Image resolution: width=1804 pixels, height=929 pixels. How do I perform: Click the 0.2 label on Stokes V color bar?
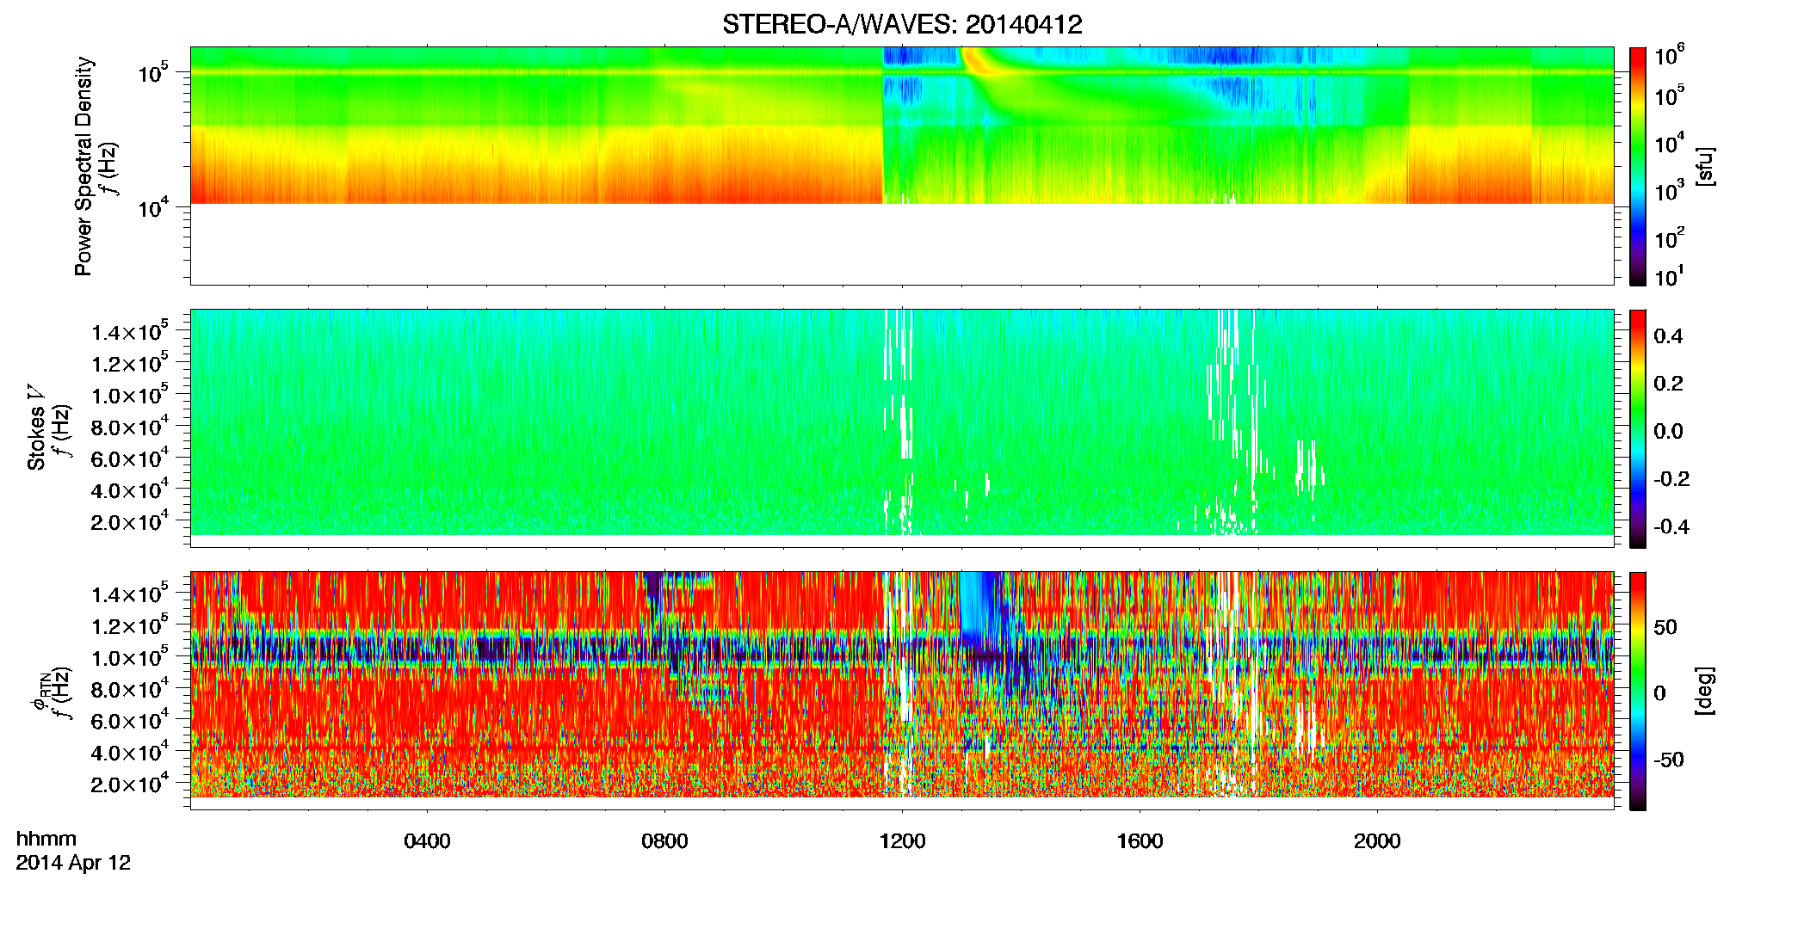1668,384
